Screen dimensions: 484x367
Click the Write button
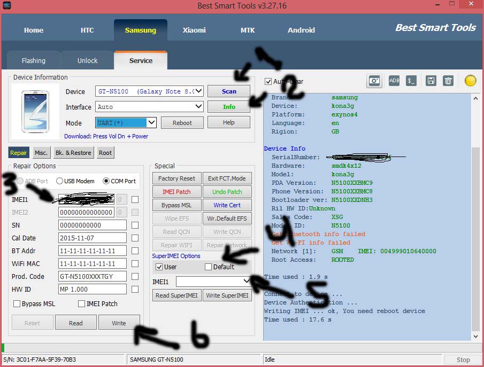[x=119, y=323]
